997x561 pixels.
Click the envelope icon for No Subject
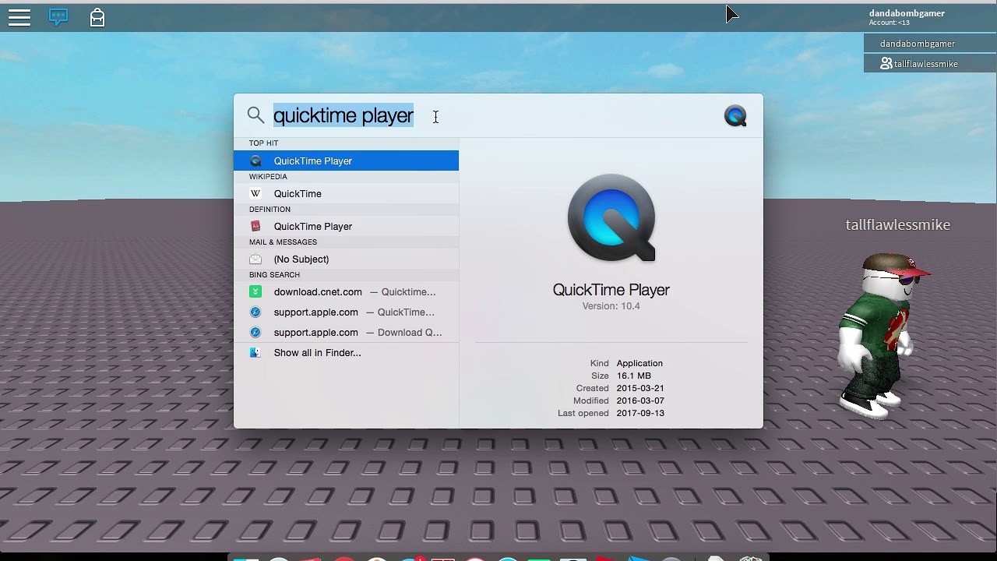255,259
